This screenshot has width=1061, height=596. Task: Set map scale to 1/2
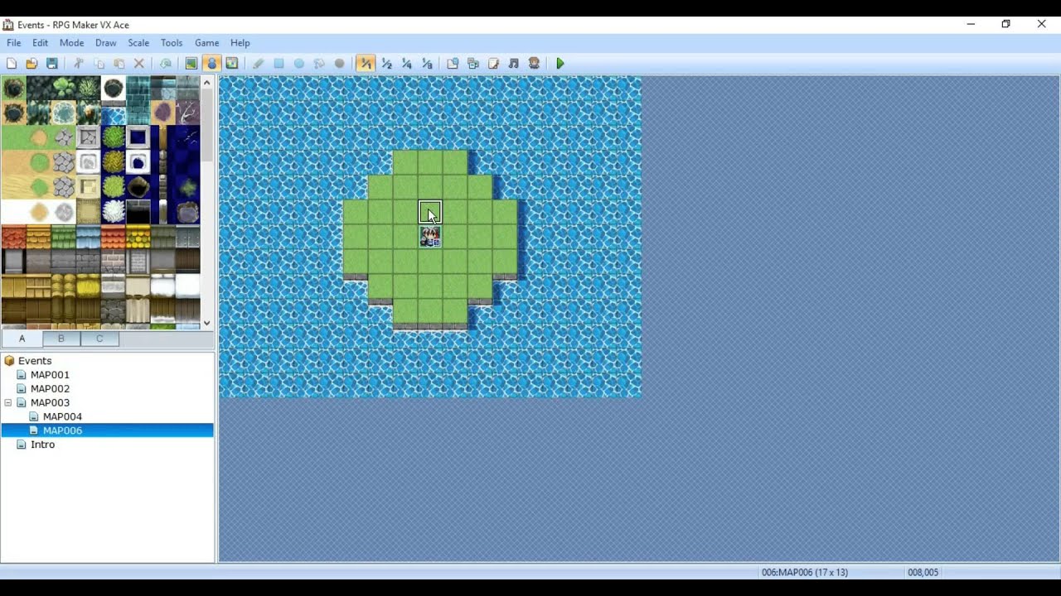pos(386,64)
